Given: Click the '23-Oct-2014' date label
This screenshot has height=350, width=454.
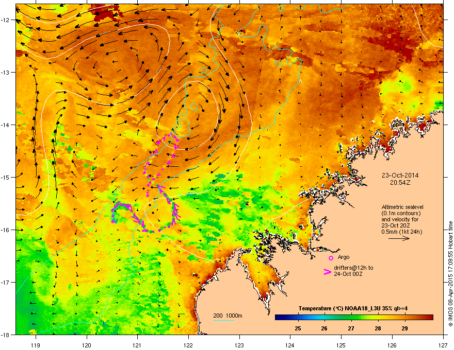Looking at the screenshot, I should pyautogui.click(x=400, y=176).
